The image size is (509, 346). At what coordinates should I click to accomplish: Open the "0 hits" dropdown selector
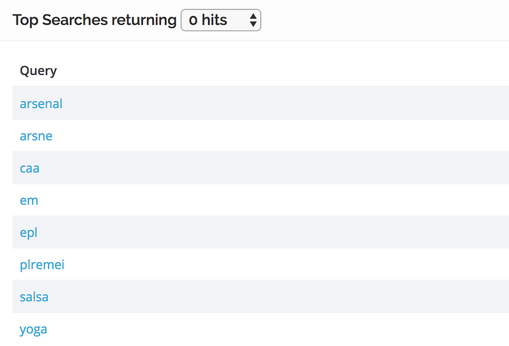(221, 20)
